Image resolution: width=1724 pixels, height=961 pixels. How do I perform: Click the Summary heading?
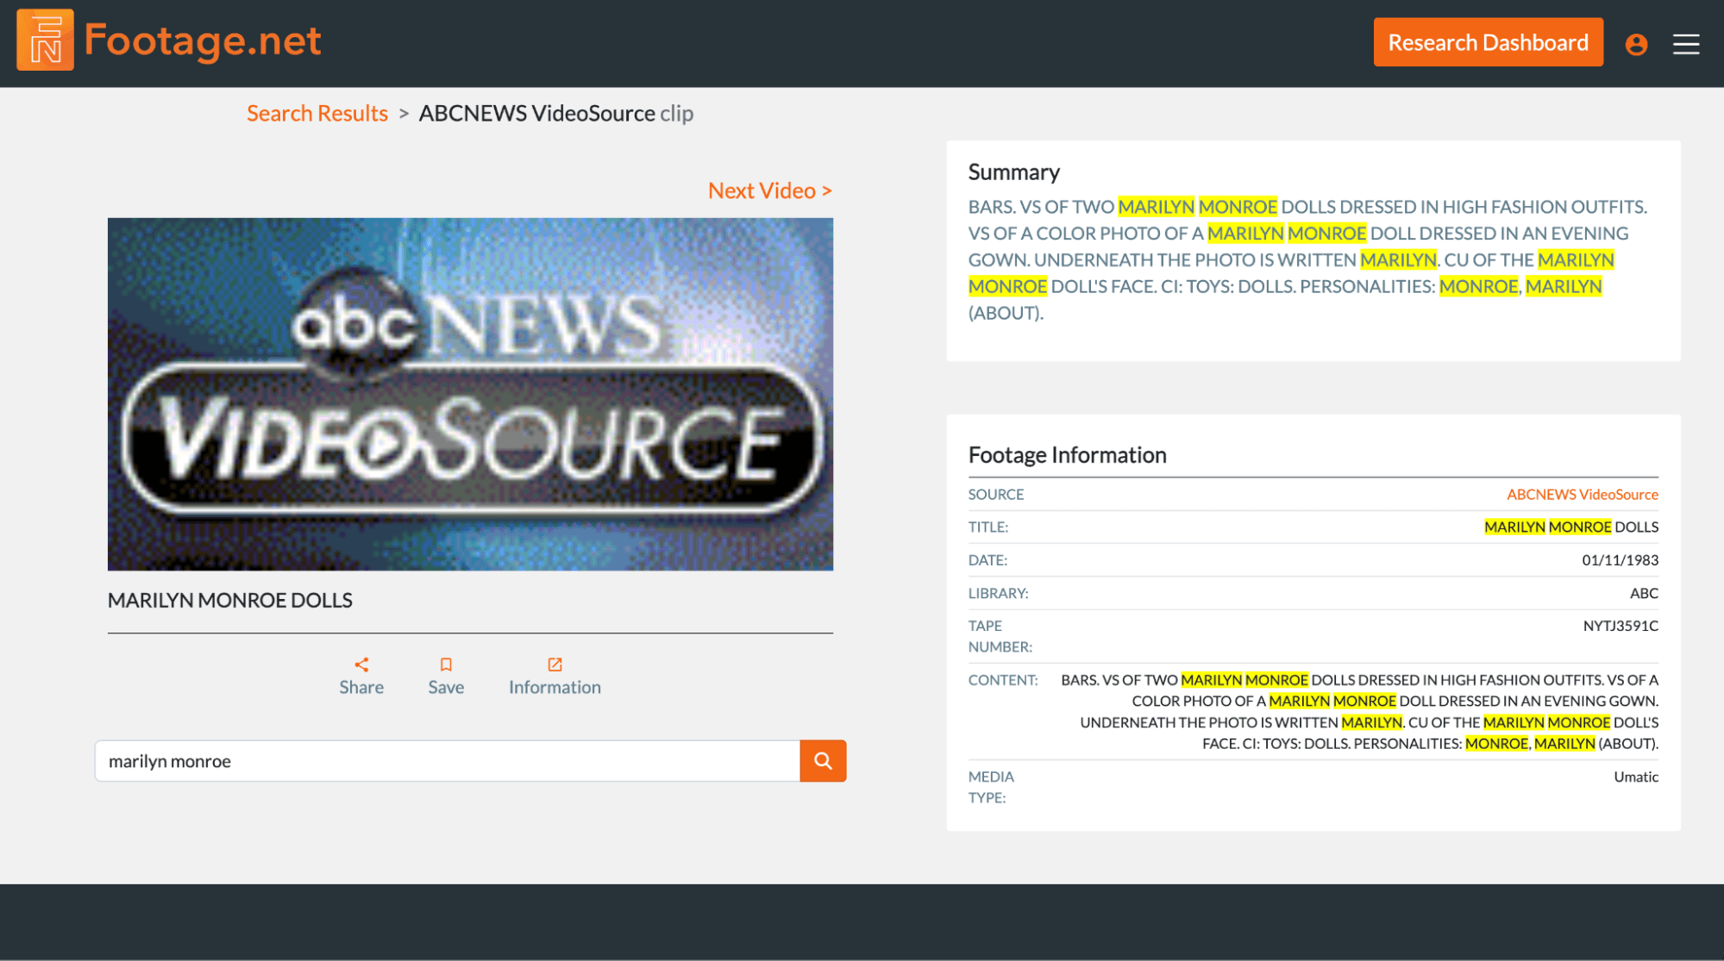pos(1013,172)
